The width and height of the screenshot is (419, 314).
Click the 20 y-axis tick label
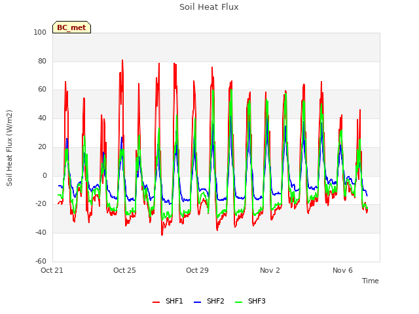point(42,147)
